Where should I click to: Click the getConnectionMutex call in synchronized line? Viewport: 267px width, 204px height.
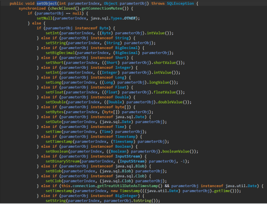[102, 9]
